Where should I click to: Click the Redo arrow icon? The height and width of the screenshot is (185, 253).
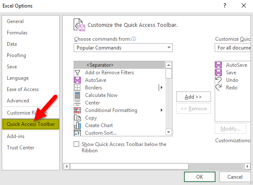click(x=218, y=88)
